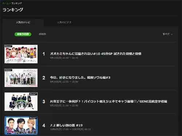Click rank 2 broadcast time 22:00～23:00

click(64, 82)
